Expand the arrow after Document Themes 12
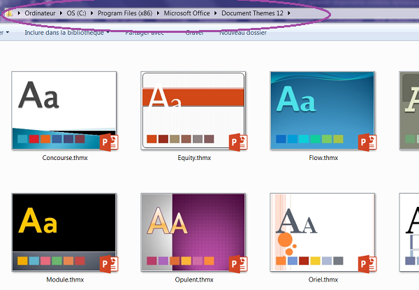419x290 pixels. pyautogui.click(x=289, y=13)
